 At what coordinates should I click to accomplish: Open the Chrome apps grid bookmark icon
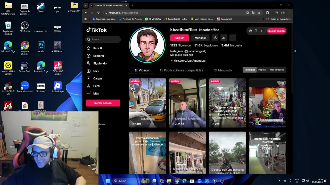[86, 19]
